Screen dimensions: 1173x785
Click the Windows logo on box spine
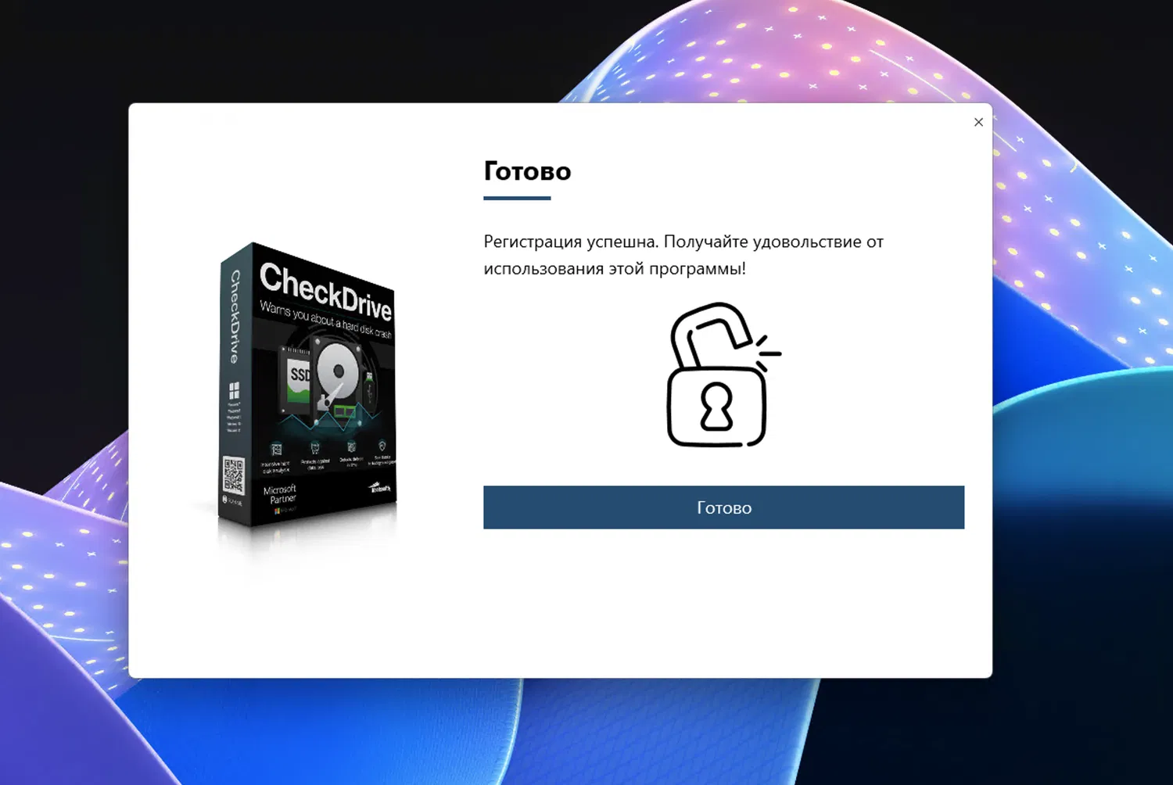233,390
